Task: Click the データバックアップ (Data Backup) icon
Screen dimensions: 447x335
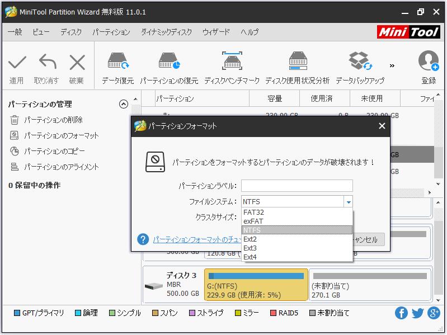Action: (x=360, y=62)
